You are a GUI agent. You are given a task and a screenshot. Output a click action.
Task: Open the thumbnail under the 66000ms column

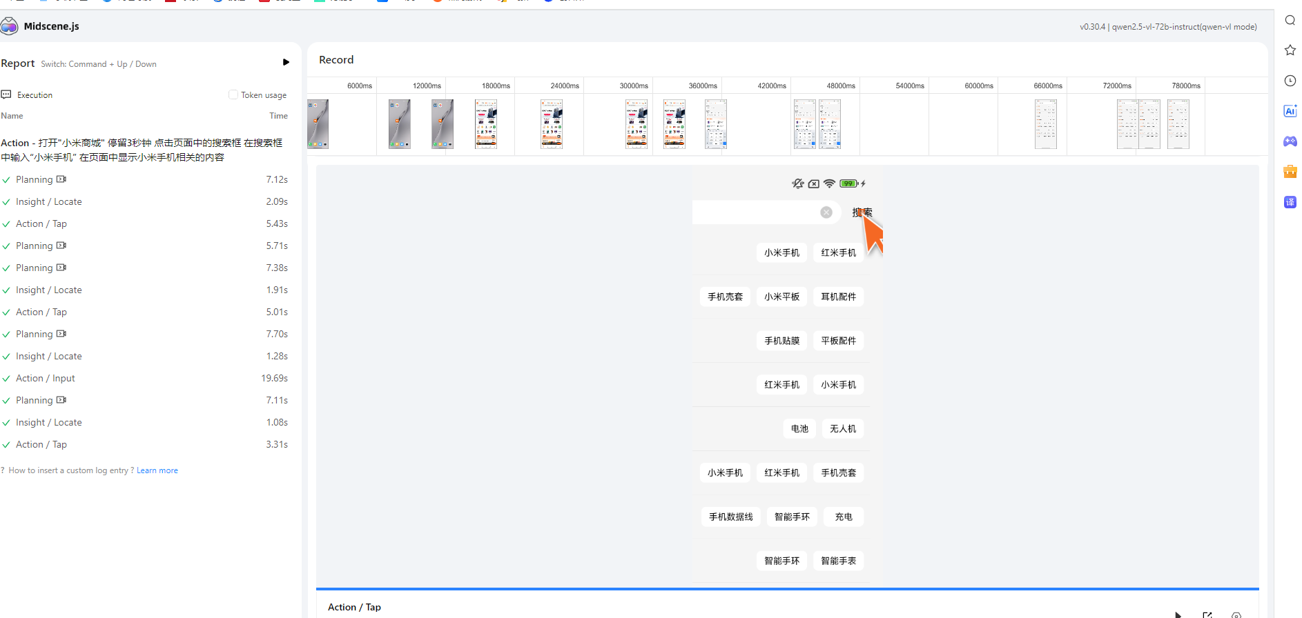(x=1046, y=124)
